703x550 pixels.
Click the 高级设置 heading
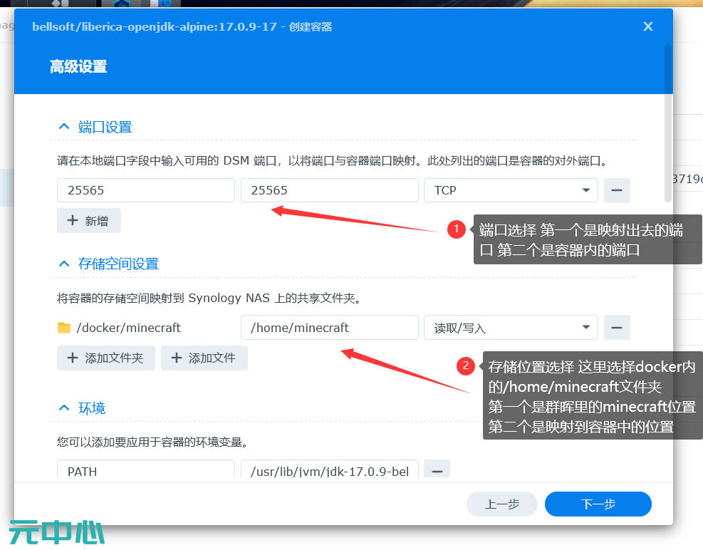(78, 67)
